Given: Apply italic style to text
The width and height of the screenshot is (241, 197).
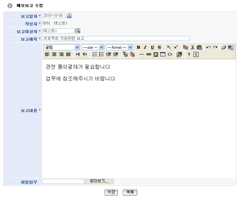Looking at the screenshot, I should [145, 47].
